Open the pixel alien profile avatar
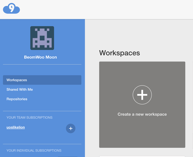The width and height of the screenshot is (193, 157). (x=42, y=38)
